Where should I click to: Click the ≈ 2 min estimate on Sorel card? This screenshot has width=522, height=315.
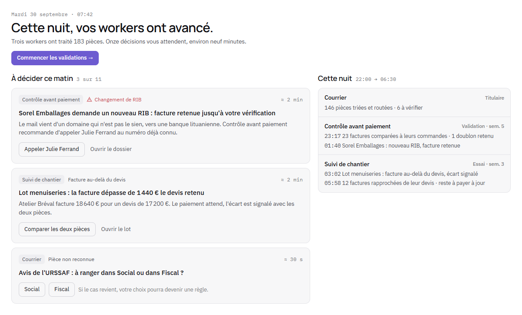click(x=292, y=100)
